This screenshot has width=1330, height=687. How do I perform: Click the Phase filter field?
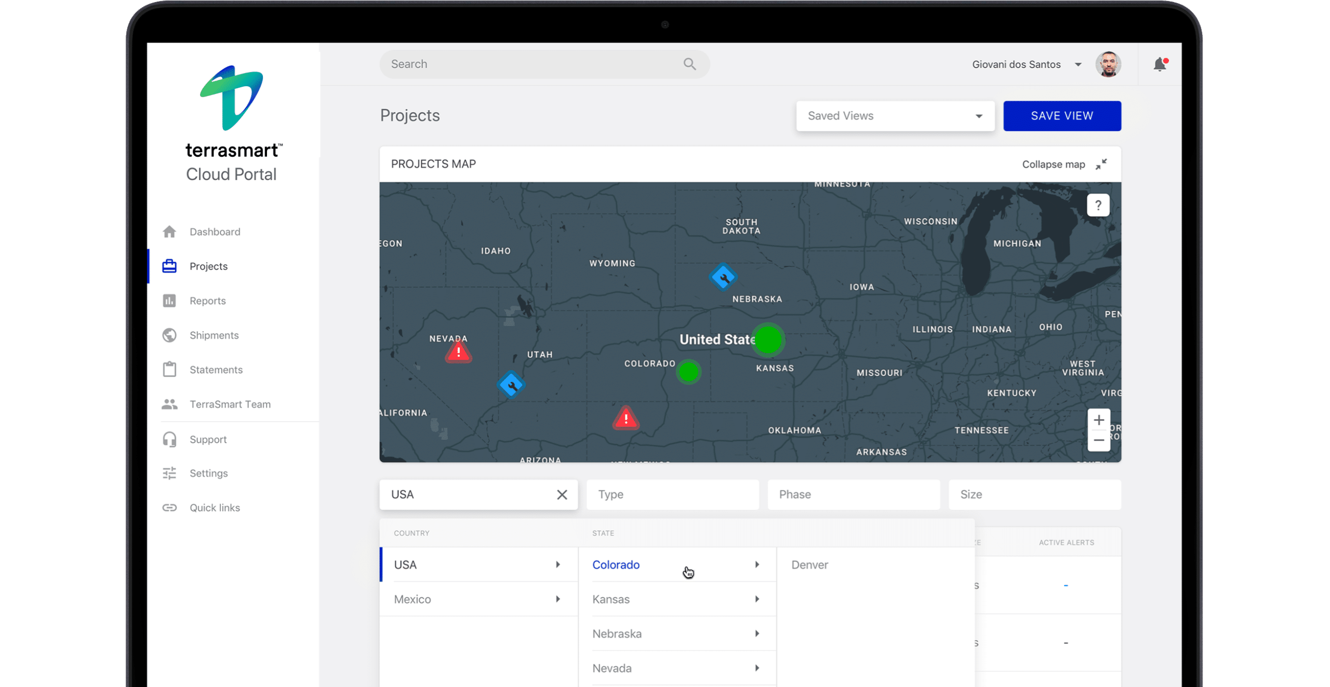click(x=853, y=494)
